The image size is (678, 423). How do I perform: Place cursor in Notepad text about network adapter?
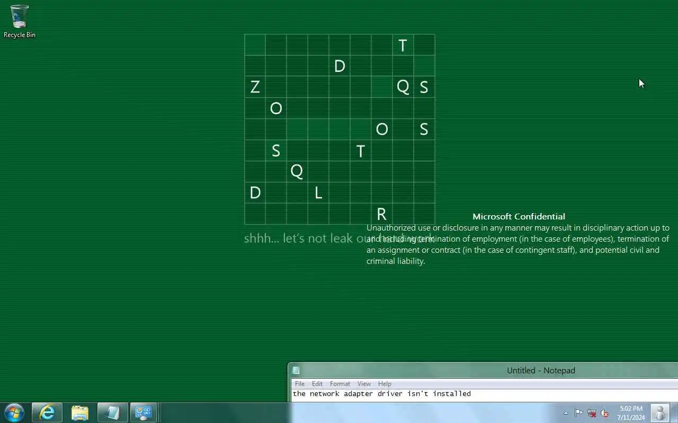coord(381,394)
